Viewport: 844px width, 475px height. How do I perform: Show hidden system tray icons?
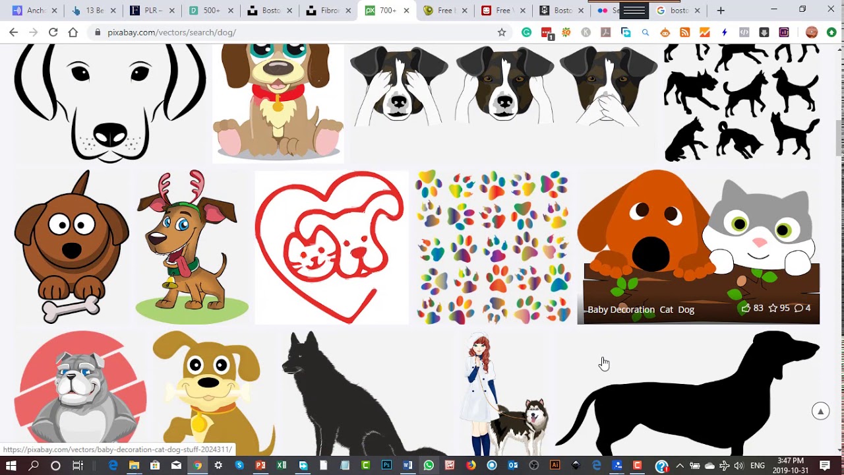pos(680,466)
